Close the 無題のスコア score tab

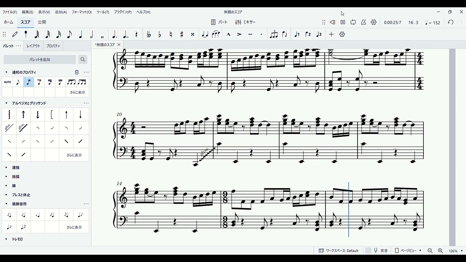[119, 45]
